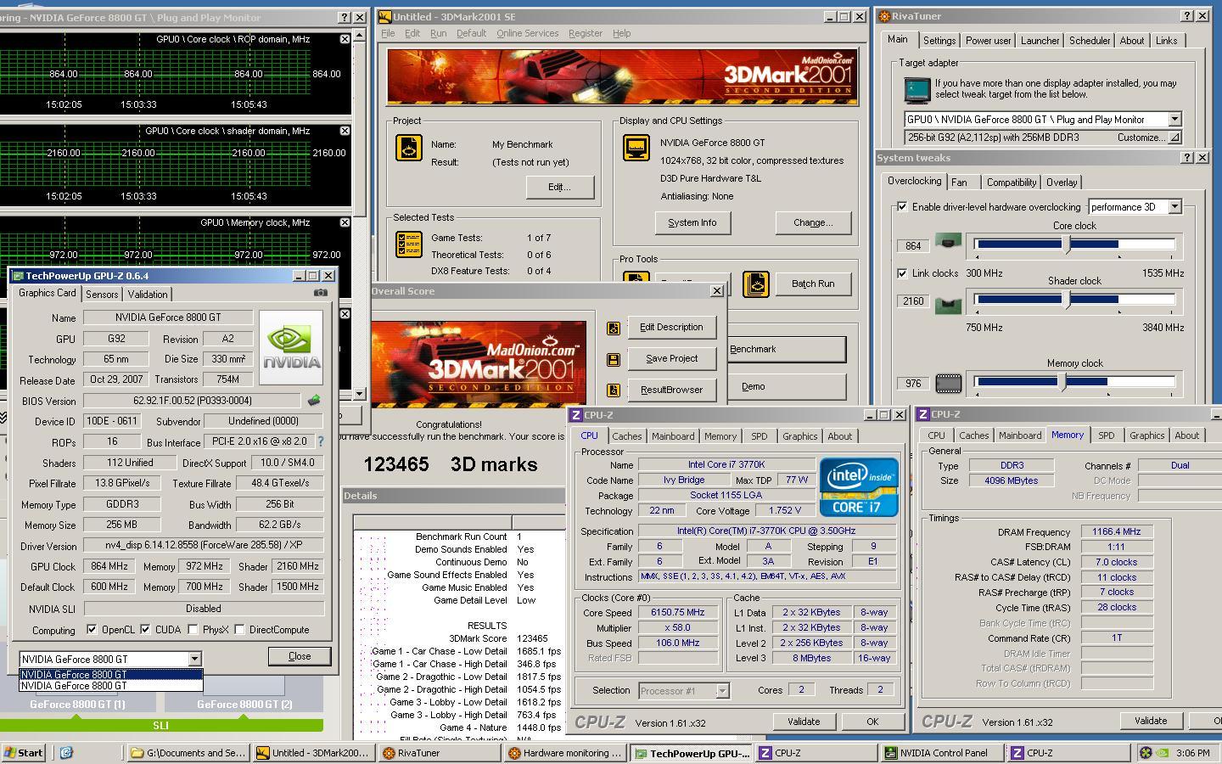The image size is (1222, 764).
Task: Toggle the PhysX checkbox in GPU-Z
Action: (193, 630)
